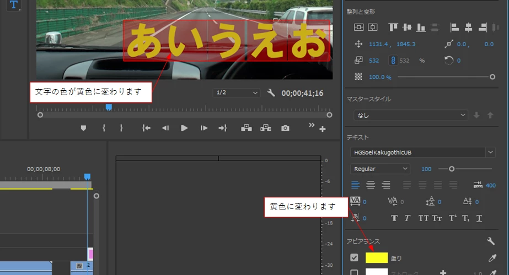Click the timeline panel playhead marker
Image resolution: width=509 pixels, height=275 pixels.
[87, 177]
